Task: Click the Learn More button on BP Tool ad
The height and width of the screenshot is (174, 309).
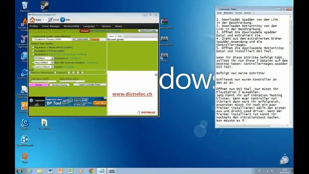Action: (100, 103)
